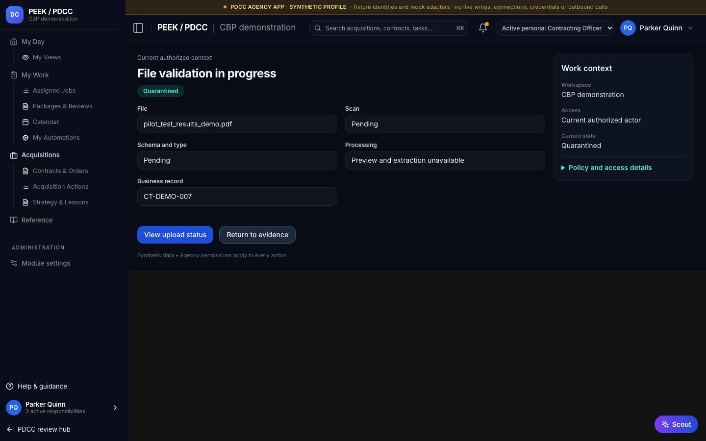Launch the Scout assistant
Screen dimensions: 706x441
click(676, 424)
